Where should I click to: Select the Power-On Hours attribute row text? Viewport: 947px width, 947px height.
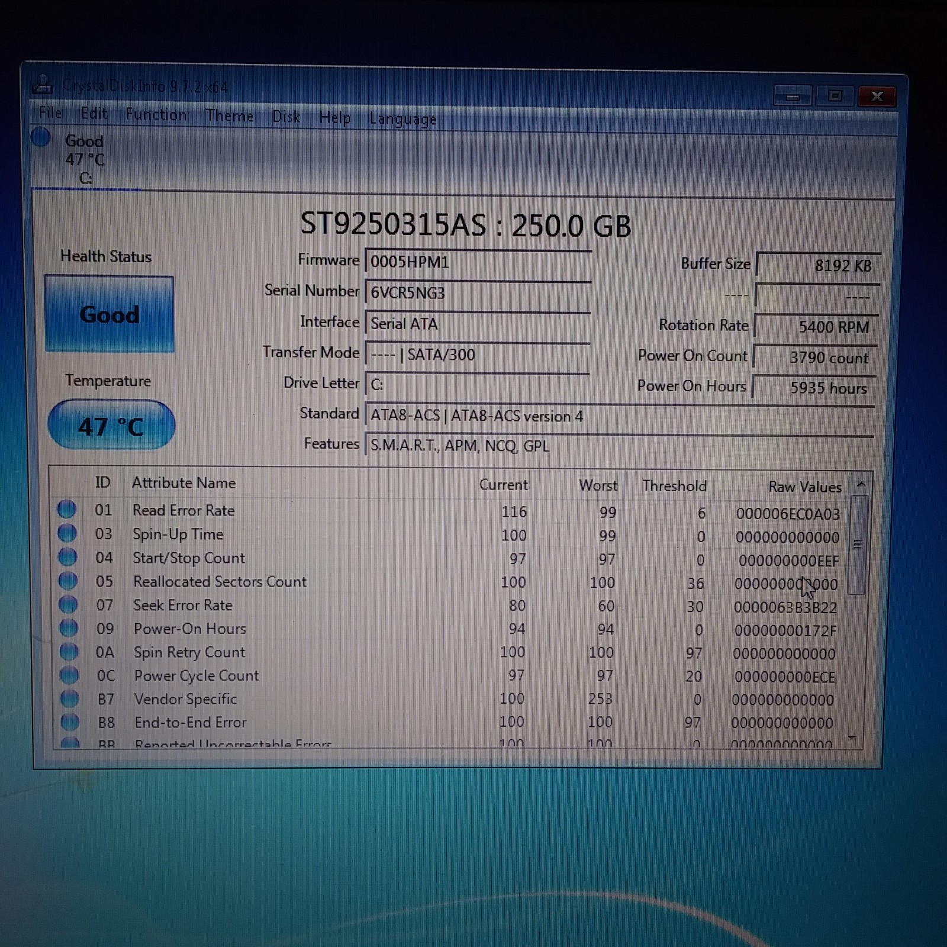[x=189, y=629]
